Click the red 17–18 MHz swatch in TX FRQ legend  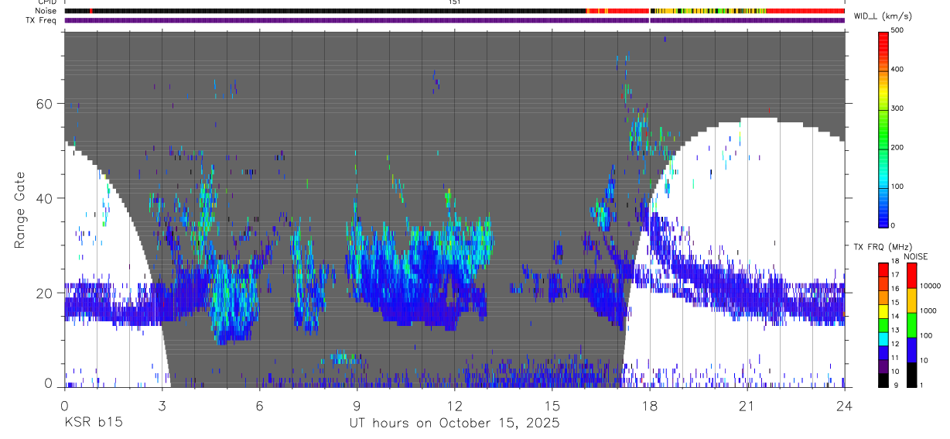pos(883,269)
